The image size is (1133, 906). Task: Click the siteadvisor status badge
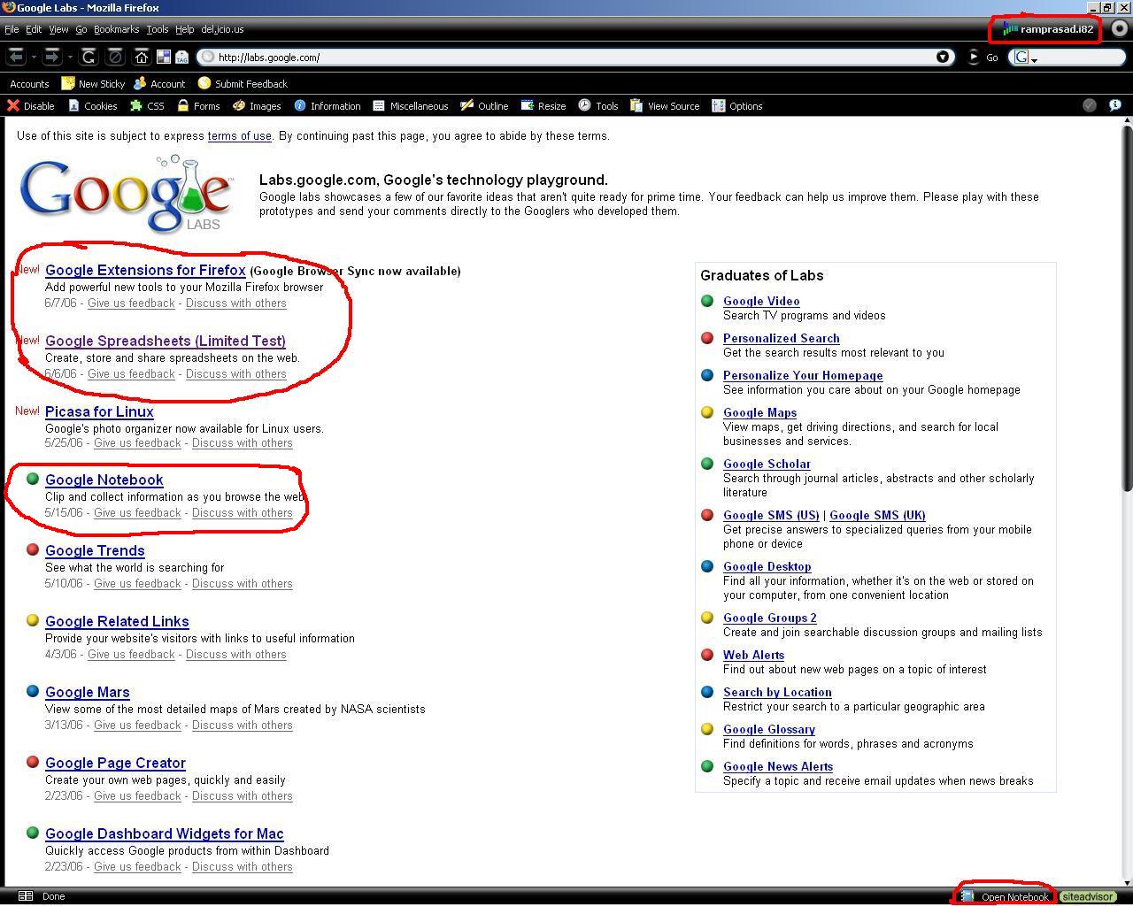[1087, 896]
